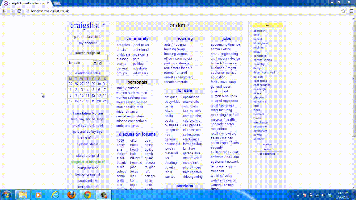The width and height of the screenshot is (356, 200).
Task: Click the search go arrow button
Action: pyautogui.click(x=100, y=63)
